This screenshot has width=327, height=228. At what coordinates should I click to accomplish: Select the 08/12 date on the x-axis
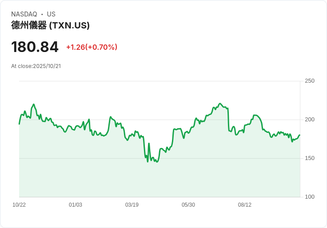tap(245, 205)
